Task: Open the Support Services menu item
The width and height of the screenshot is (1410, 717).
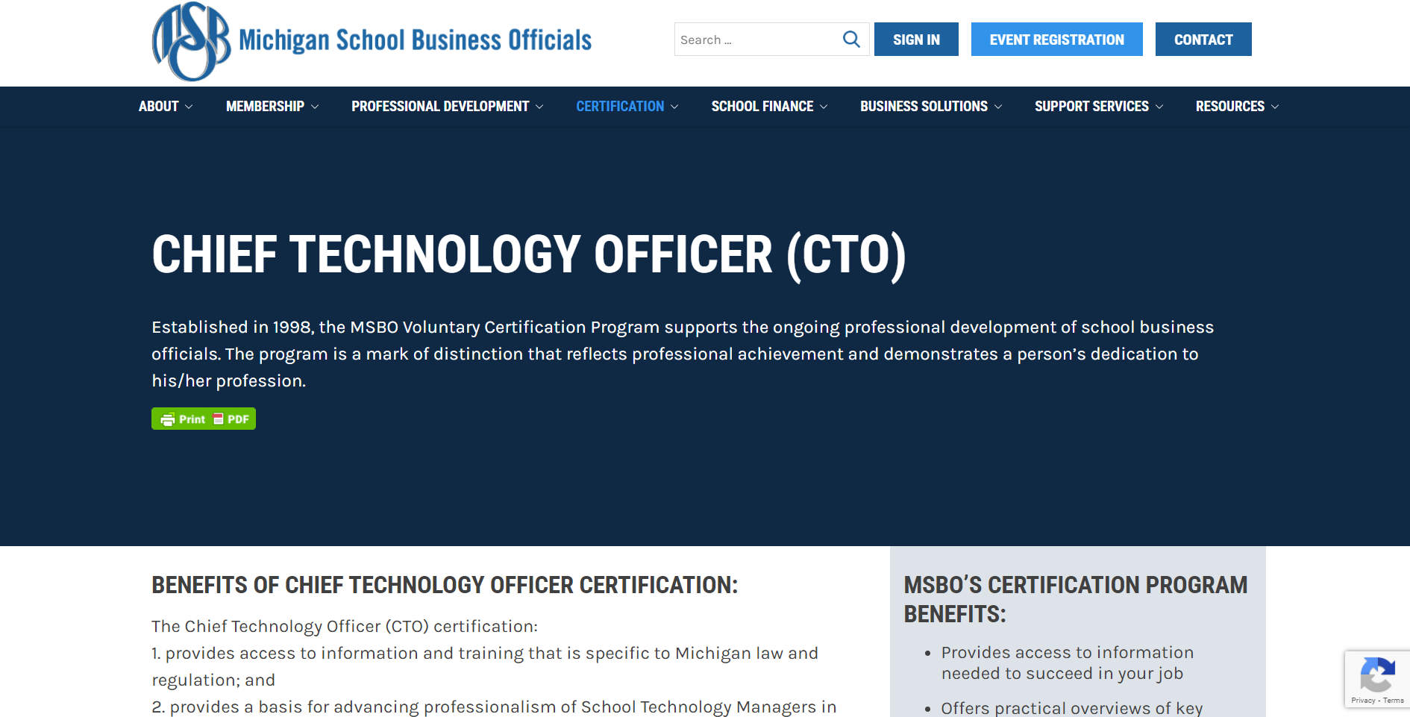Action: [1091, 107]
